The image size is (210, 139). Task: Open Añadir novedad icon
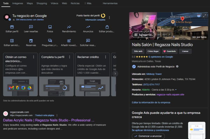[69, 41]
